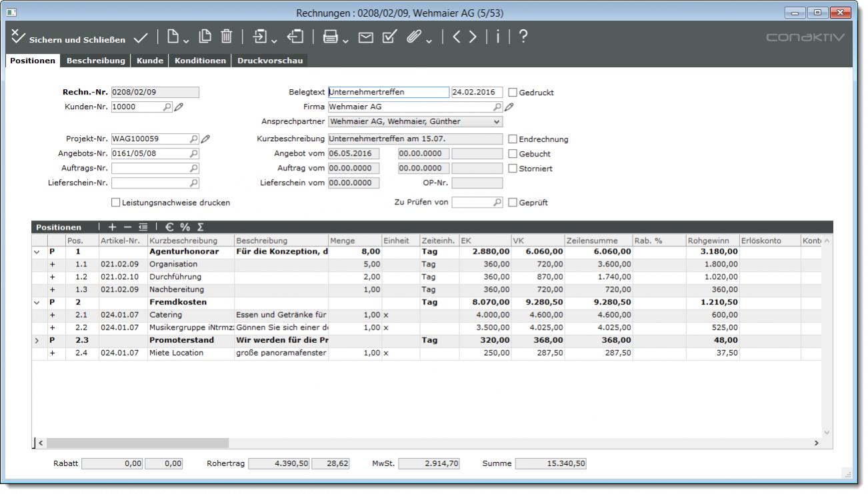Collapse the Agenturhonorar position group
Image resolution: width=868 pixels, height=494 pixels.
37,252
